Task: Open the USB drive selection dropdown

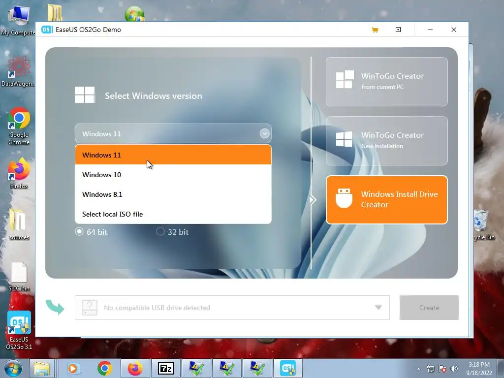Action: (232, 308)
